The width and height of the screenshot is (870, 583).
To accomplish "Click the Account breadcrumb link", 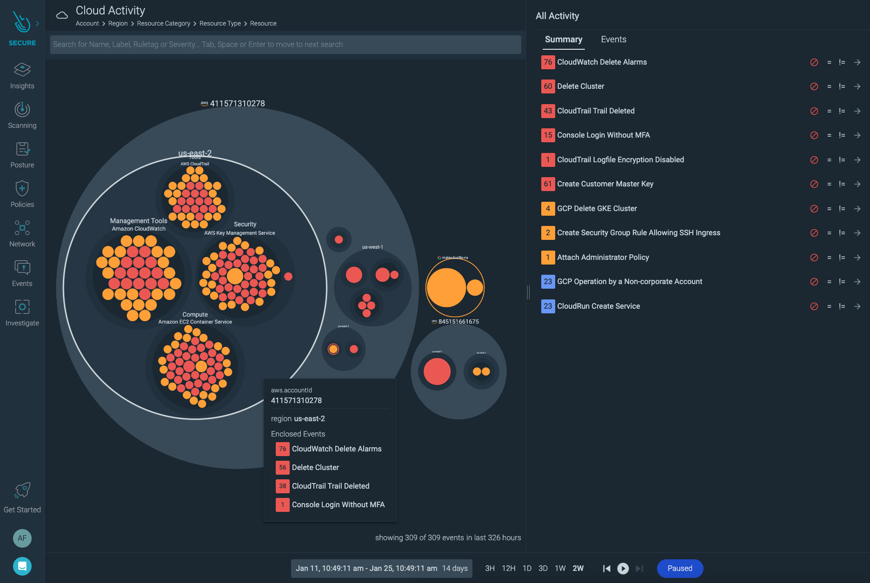I will (x=87, y=23).
